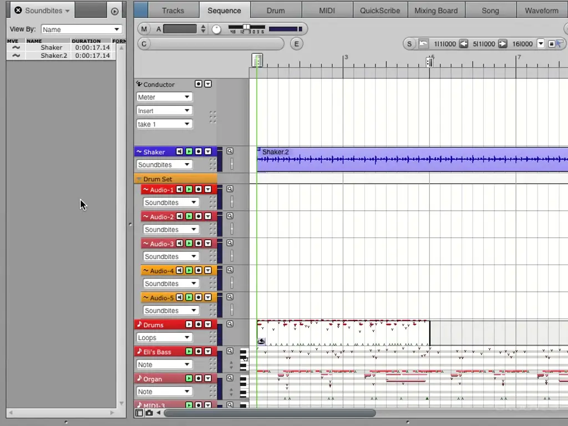Image resolution: width=568 pixels, height=426 pixels.
Task: Mute the Shaker track with its speaker button
Action: (180, 151)
